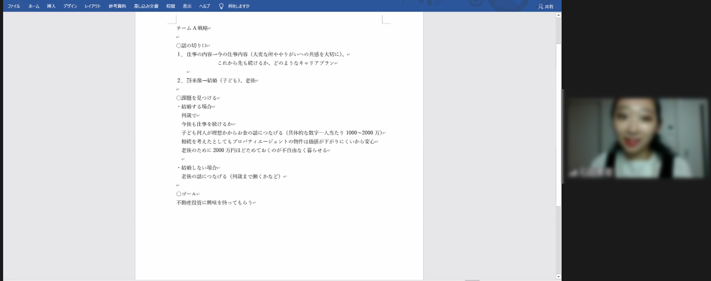This screenshot has height=281, width=711.
Task: Open the 表示 tab
Action: [187, 6]
